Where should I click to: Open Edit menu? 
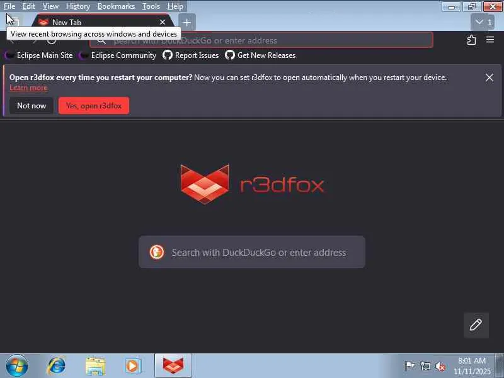[x=28, y=6]
